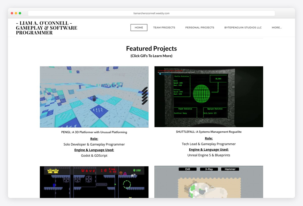Click 'Engine & Language Used:' under SHUTTLEFALL
The width and height of the screenshot is (303, 206).
pyautogui.click(x=209, y=149)
